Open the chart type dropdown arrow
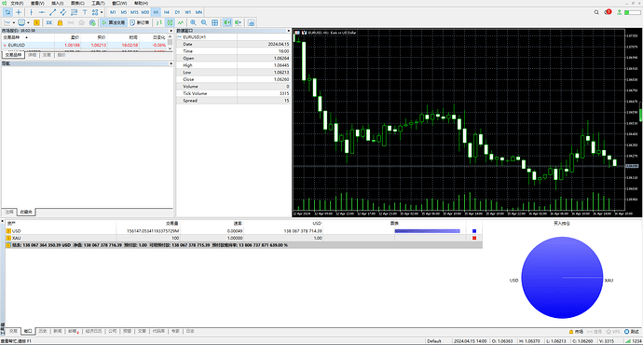This screenshot has width=643, height=345. [14, 22]
